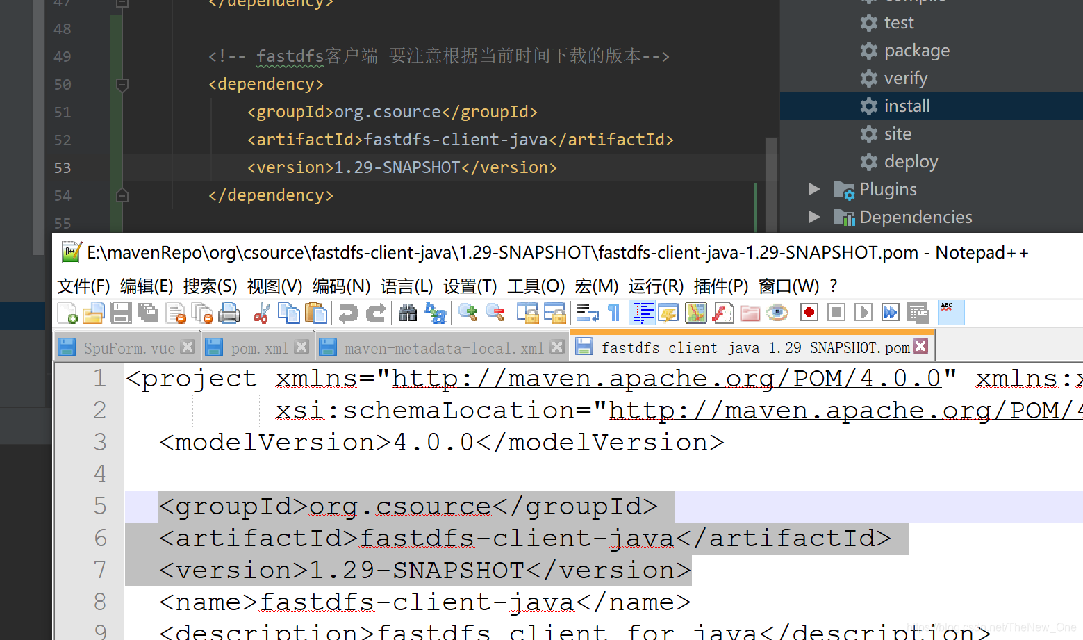Click the New file icon in Notepad++
This screenshot has height=640, width=1083.
67,313
